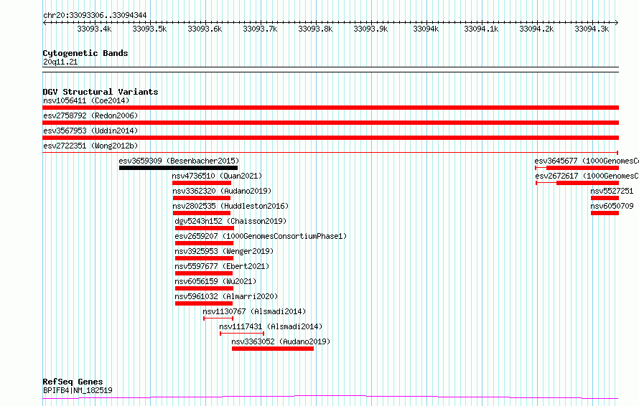This screenshot has height=406, width=639.
Task: Click the red bar under dgv5243n152
Action: (x=205, y=228)
